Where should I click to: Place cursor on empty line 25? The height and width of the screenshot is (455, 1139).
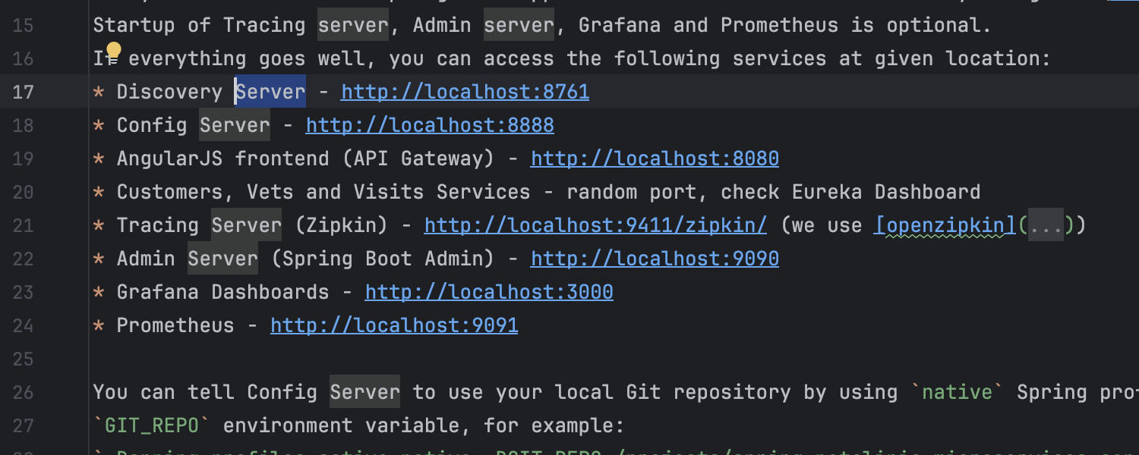coord(304,359)
